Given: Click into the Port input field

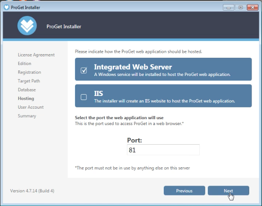Looking at the screenshot, I should (163, 150).
